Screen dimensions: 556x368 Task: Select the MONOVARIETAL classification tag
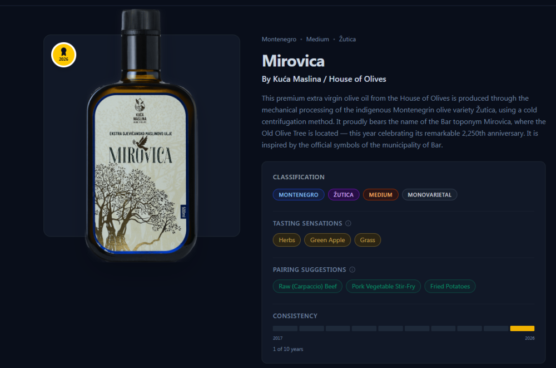(x=429, y=195)
